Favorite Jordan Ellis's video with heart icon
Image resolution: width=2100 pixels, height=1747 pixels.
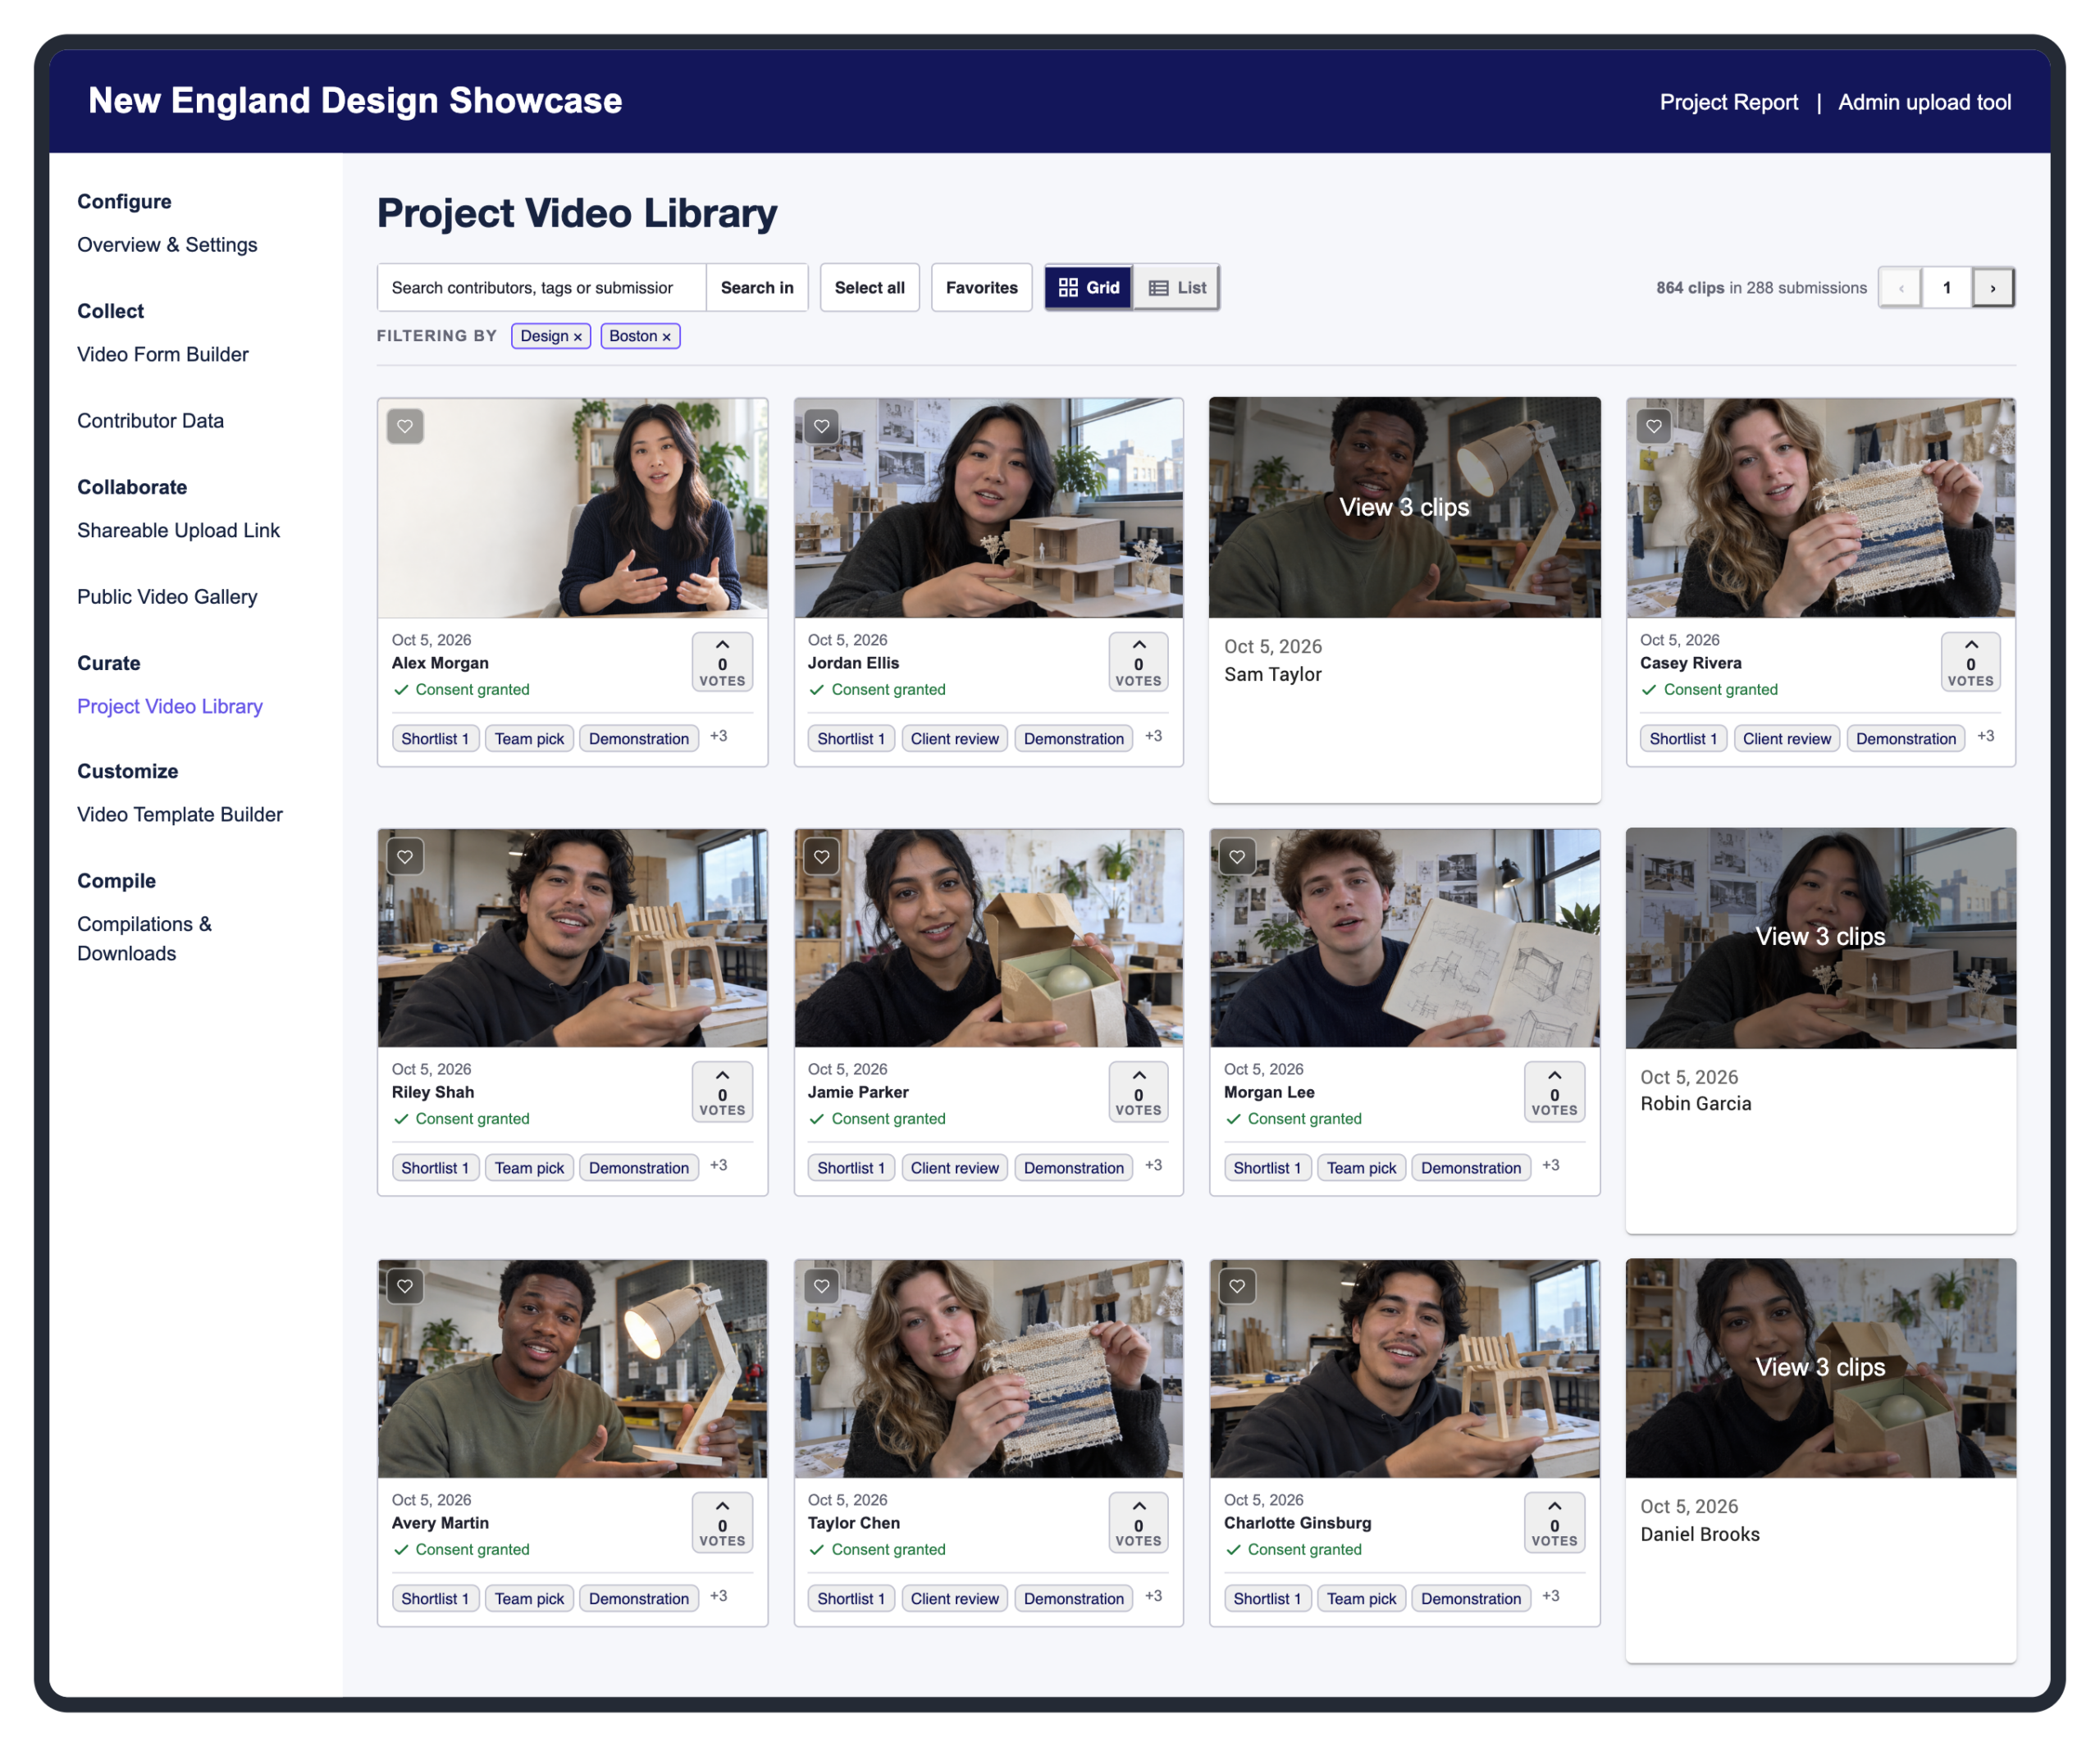[821, 426]
